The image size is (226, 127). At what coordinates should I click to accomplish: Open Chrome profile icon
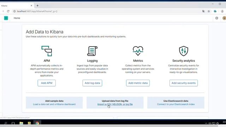tap(222, 11)
